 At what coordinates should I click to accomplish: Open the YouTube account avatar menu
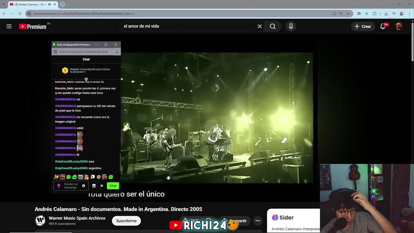point(399,27)
